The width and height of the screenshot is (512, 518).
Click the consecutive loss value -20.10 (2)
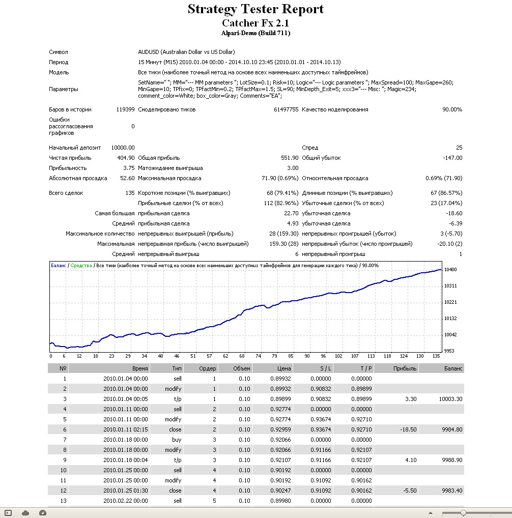tap(449, 244)
